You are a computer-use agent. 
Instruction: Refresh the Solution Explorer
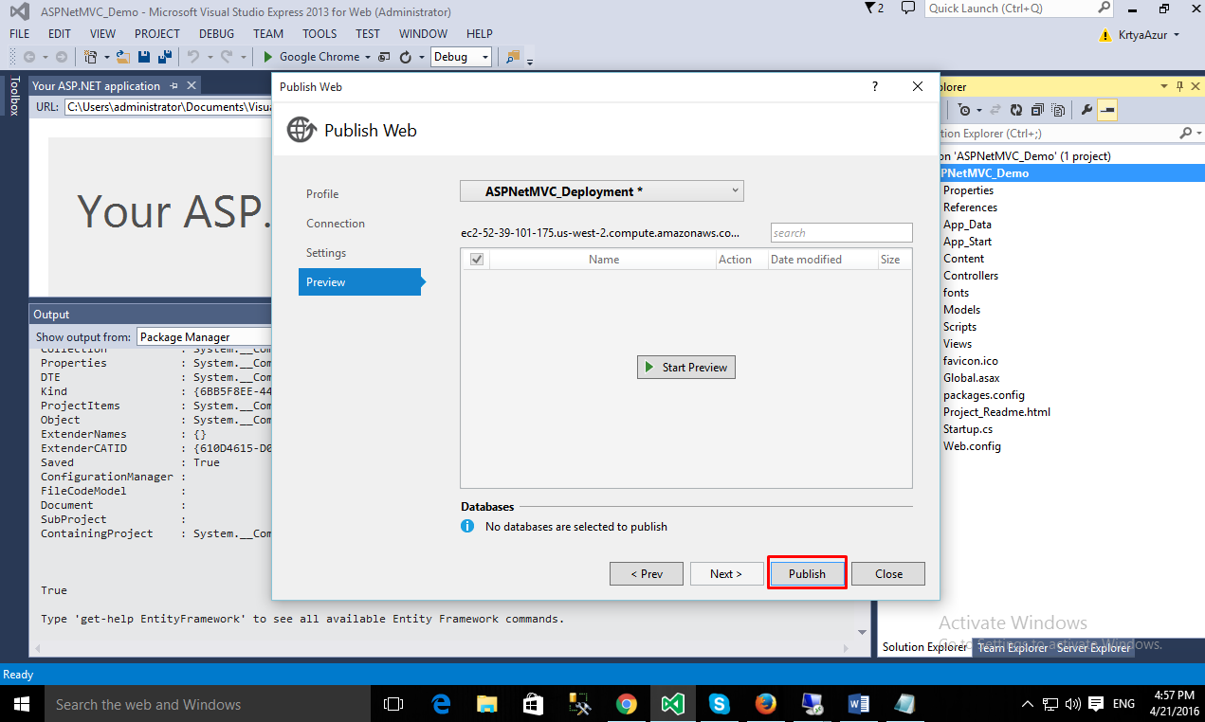point(1016,110)
